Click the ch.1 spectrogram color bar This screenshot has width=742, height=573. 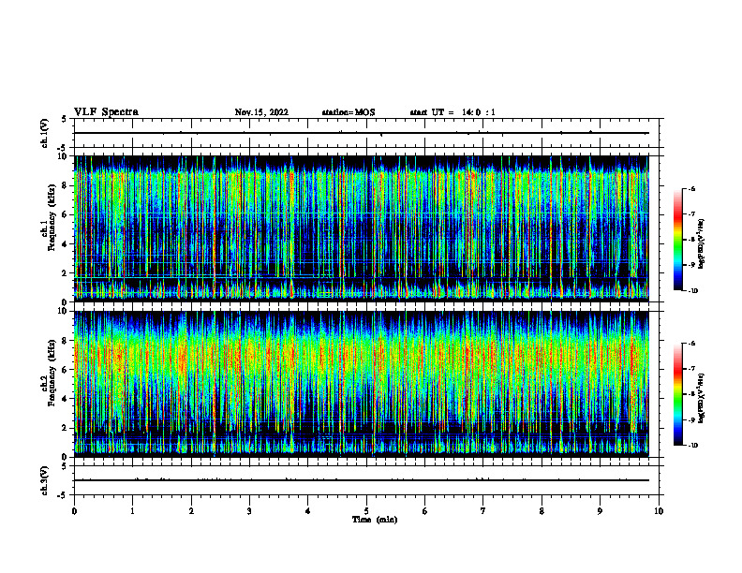tap(678, 240)
